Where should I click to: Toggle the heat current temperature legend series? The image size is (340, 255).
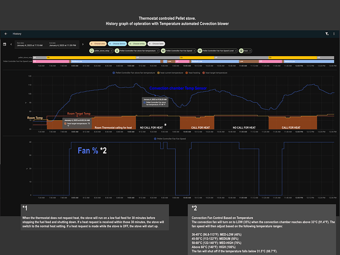(x=170, y=73)
